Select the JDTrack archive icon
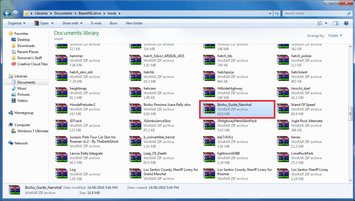Image resolution: width=355 pixels, height=201 pixels. 61,125
